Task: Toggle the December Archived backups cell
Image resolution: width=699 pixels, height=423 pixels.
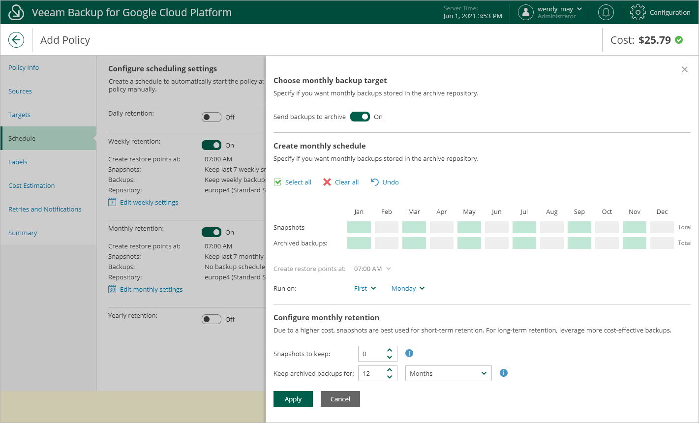Action: [662, 243]
